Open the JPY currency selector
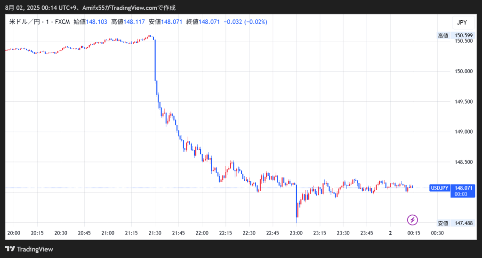482x258 pixels. (x=462, y=23)
